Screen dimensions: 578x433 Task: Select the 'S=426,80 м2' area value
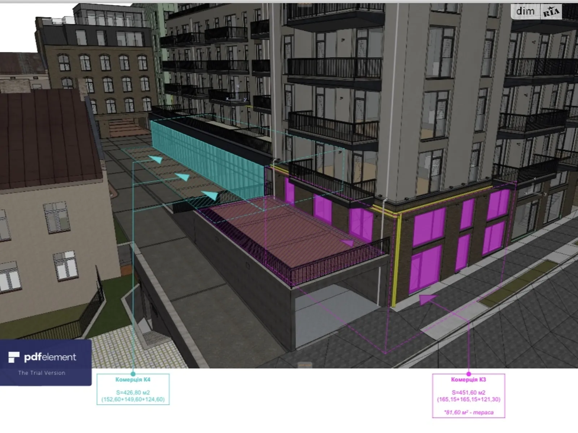(x=133, y=392)
